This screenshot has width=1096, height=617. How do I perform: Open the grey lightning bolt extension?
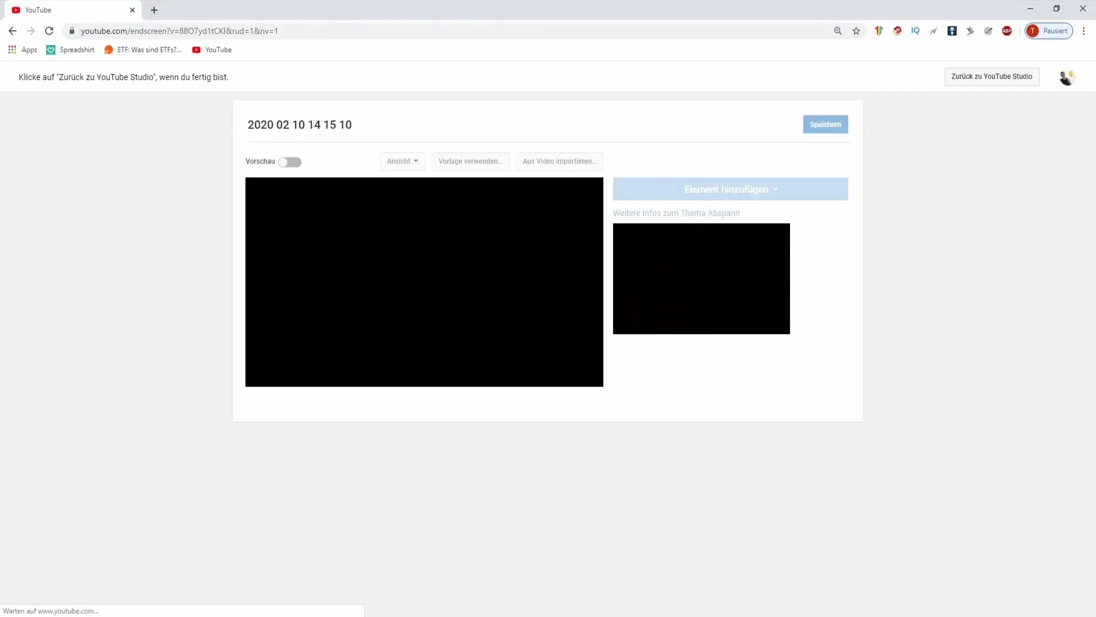934,31
